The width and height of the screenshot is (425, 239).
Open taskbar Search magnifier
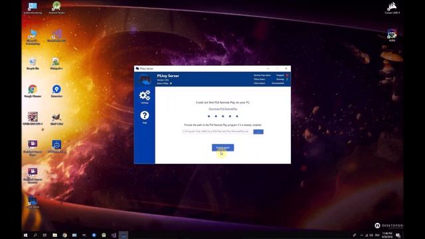tap(35, 235)
